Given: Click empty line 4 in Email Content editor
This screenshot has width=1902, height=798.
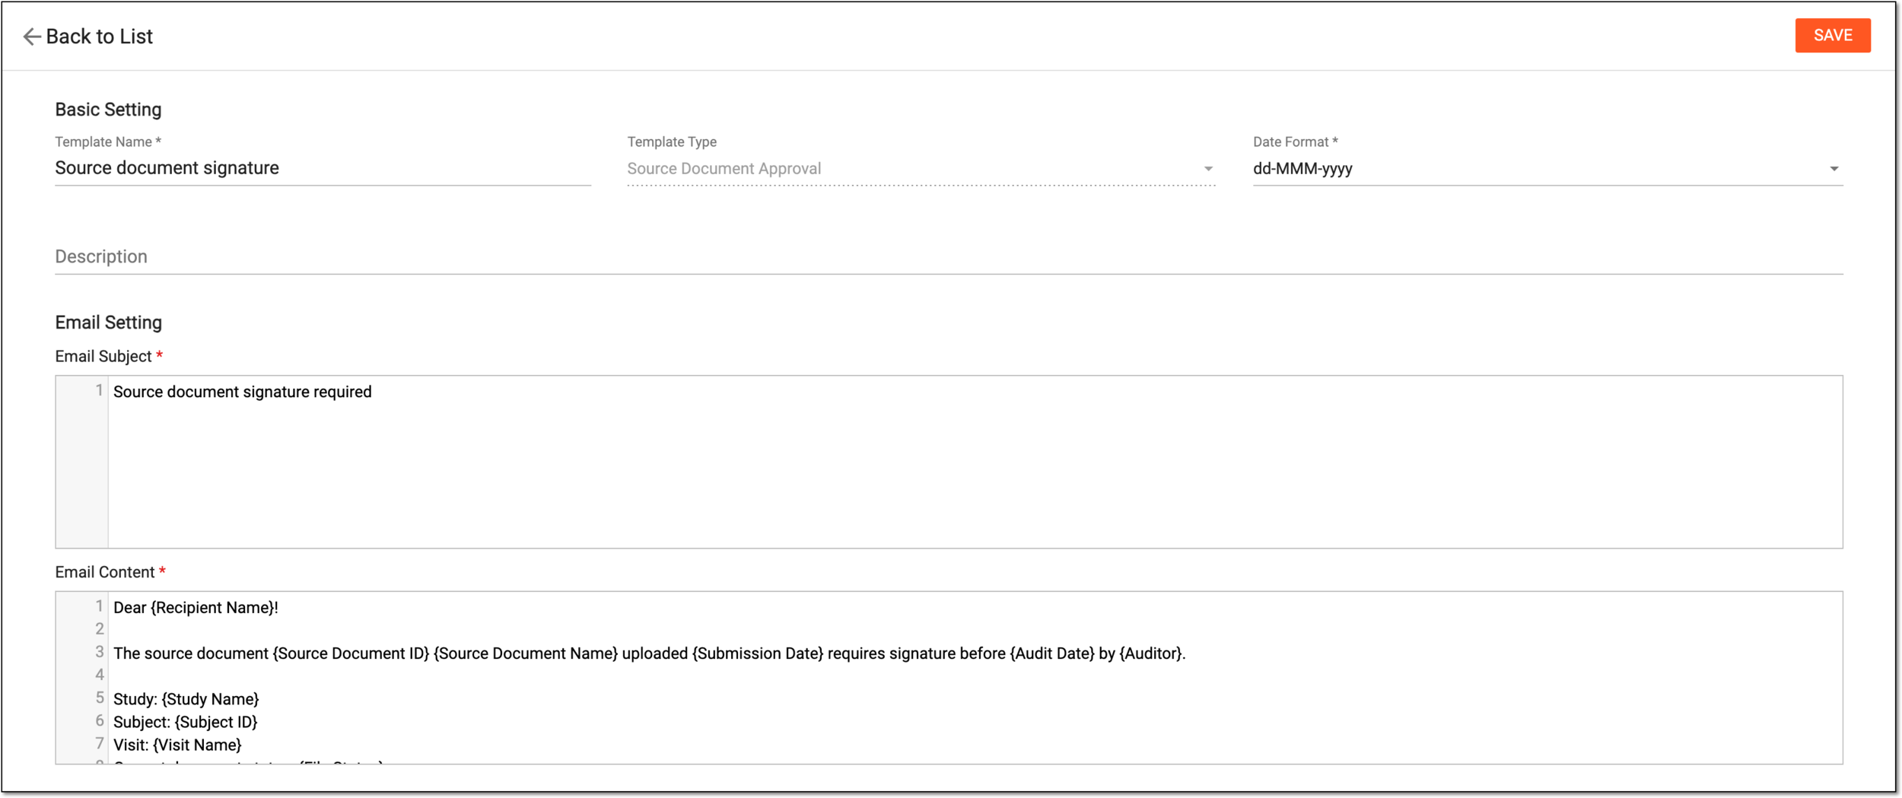Looking at the screenshot, I should point(975,676).
